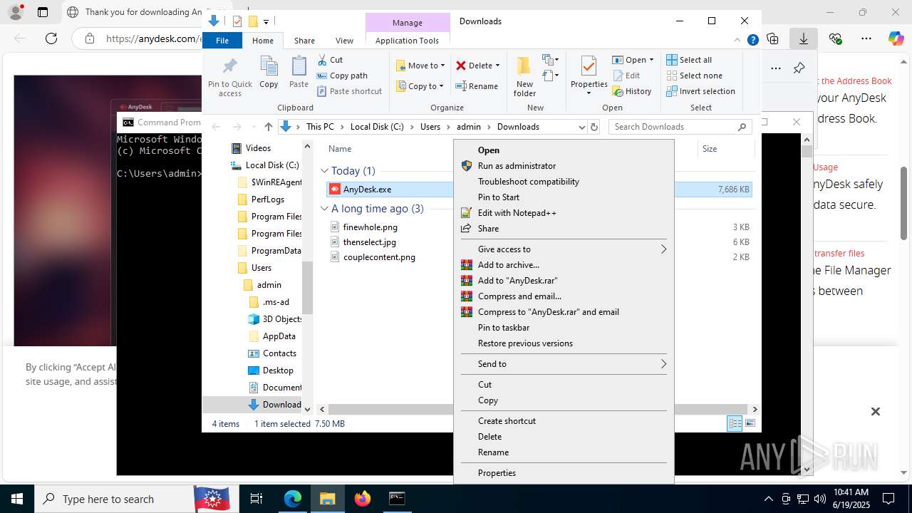Open Edge downloads toolbar icon
This screenshot has width=912, height=513.
click(803, 38)
